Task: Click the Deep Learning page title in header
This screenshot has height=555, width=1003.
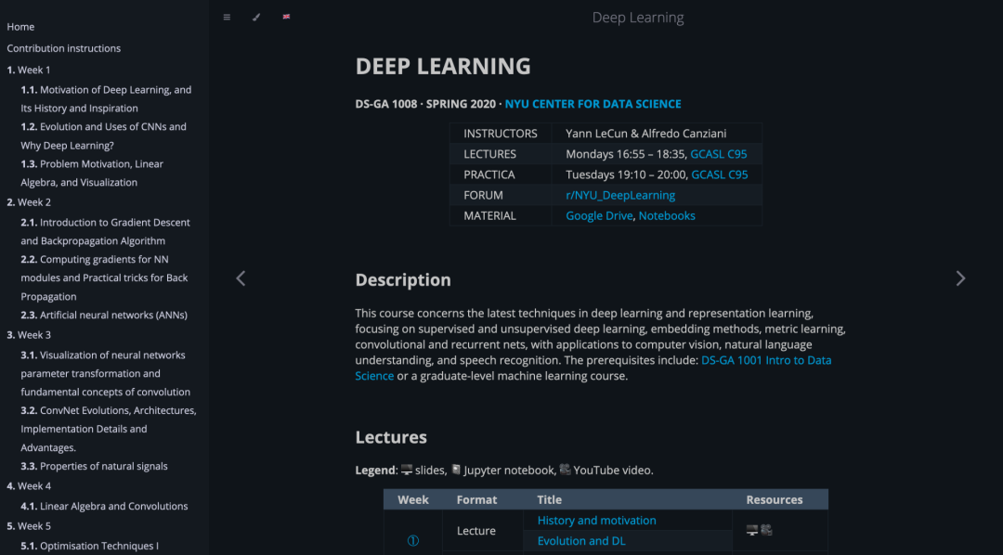Action: [x=638, y=18]
